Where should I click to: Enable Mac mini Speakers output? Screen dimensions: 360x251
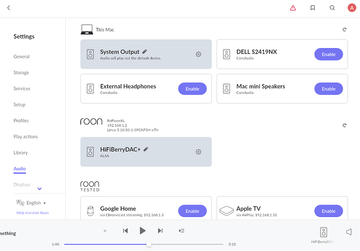329,89
